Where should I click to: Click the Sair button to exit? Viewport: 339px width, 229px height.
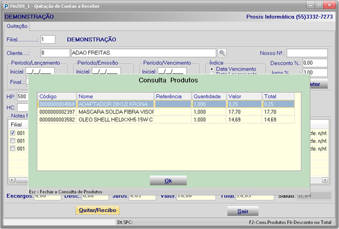pos(243,211)
